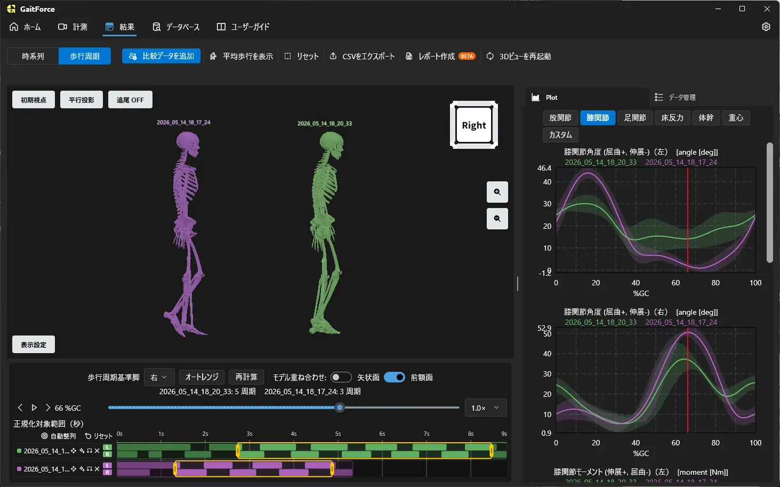Select the 足関節 plot tab
The width and height of the screenshot is (780, 487).
[x=635, y=118]
